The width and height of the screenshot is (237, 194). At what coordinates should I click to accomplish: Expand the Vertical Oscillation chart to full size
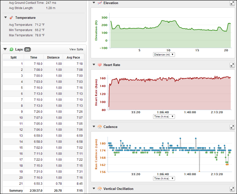232,189
